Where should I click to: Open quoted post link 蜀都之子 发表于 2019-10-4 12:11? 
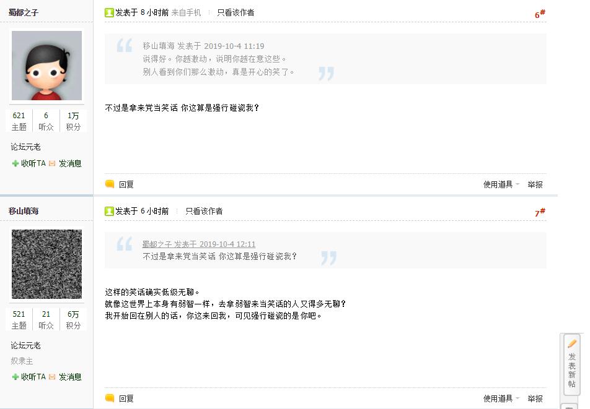(199, 244)
